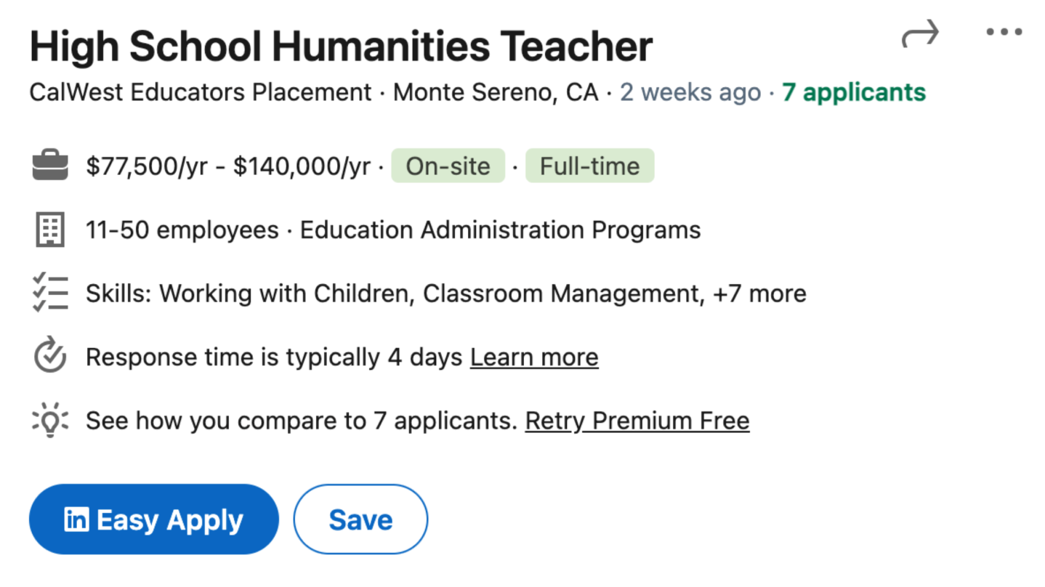Click the High School Humanities Teacher title

tap(341, 46)
